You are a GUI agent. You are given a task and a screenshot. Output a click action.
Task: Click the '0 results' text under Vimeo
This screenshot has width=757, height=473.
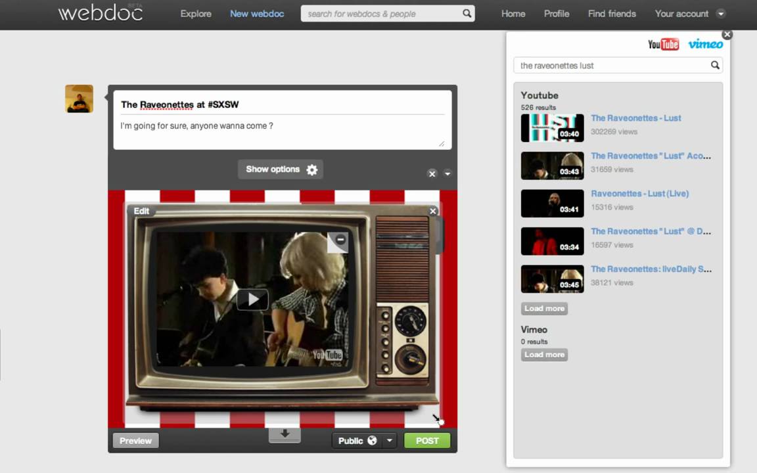[534, 342]
